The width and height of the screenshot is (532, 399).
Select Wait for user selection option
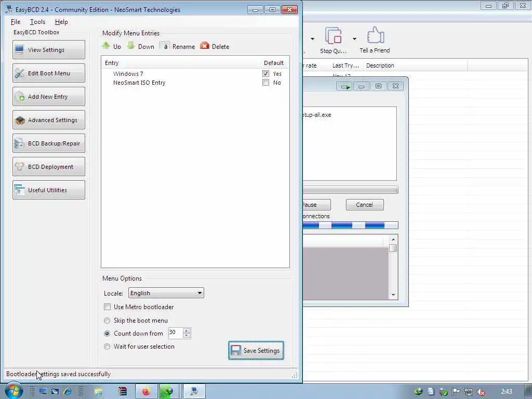click(107, 347)
